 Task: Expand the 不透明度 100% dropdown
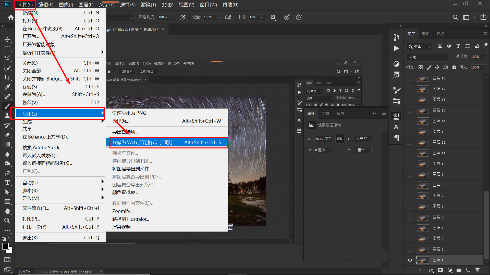[485, 57]
